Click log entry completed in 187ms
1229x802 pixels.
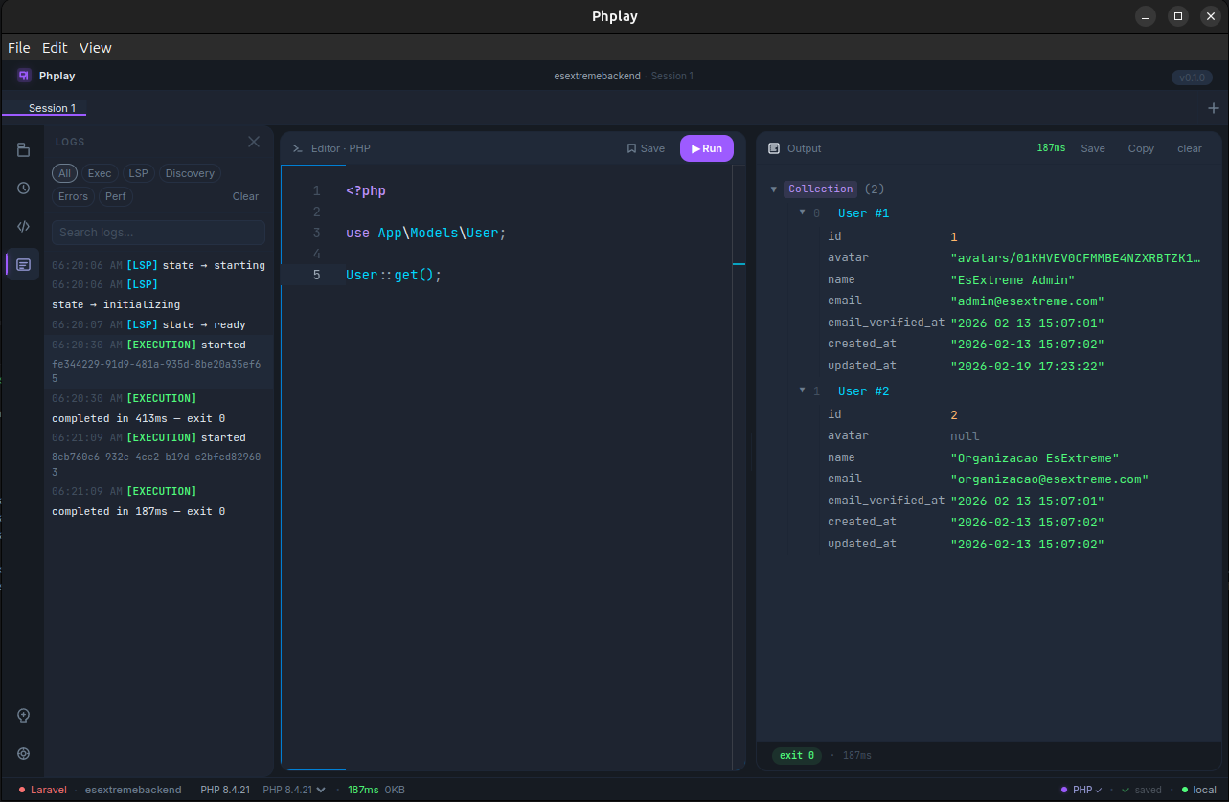tap(138, 511)
